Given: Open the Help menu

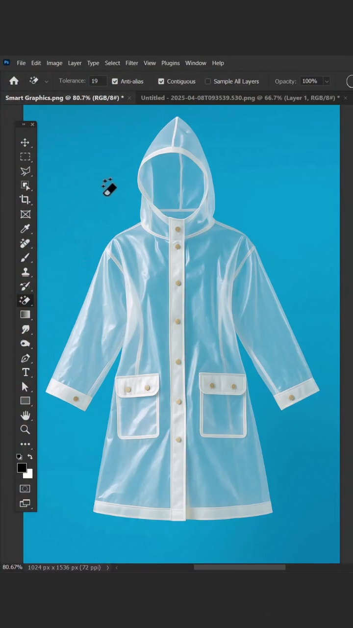Looking at the screenshot, I should tap(218, 63).
